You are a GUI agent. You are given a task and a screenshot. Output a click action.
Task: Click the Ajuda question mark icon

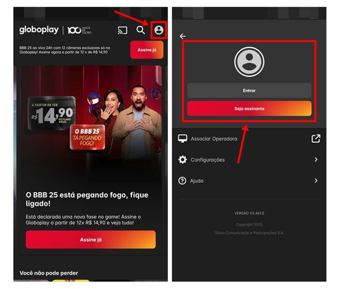182,181
